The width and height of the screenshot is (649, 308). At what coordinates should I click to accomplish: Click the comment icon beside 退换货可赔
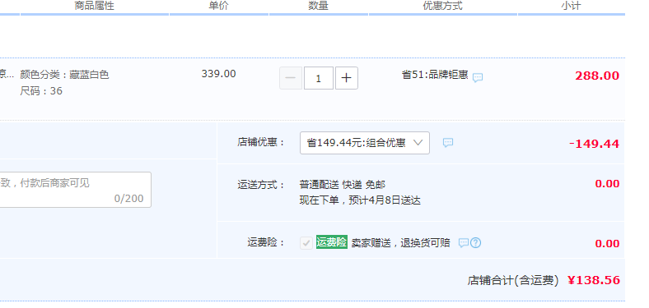point(464,243)
